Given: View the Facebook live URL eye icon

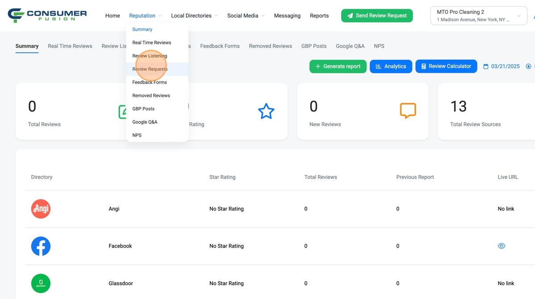Looking at the screenshot, I should 502,246.
